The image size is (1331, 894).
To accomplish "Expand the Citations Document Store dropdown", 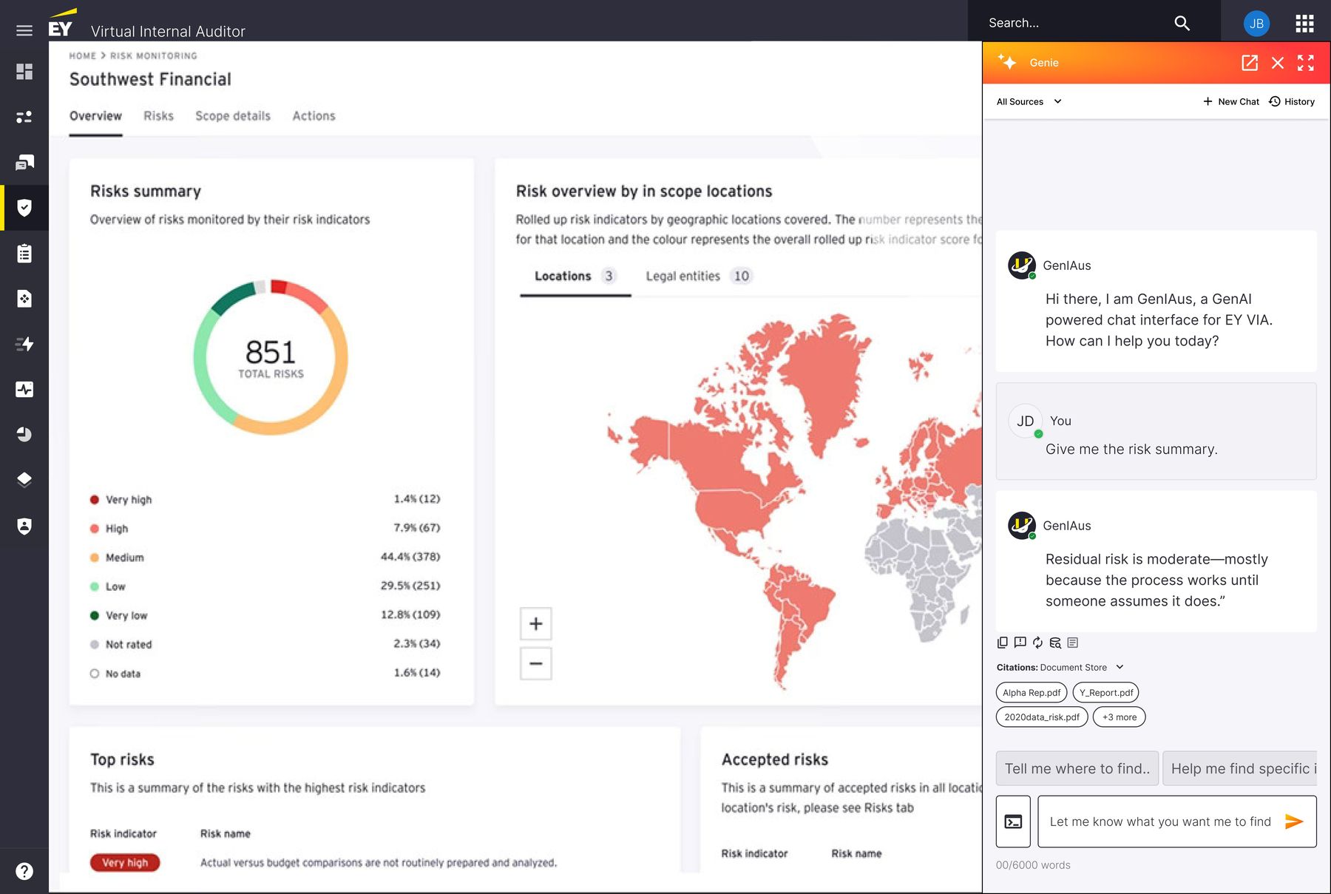I will click(x=1060, y=667).
